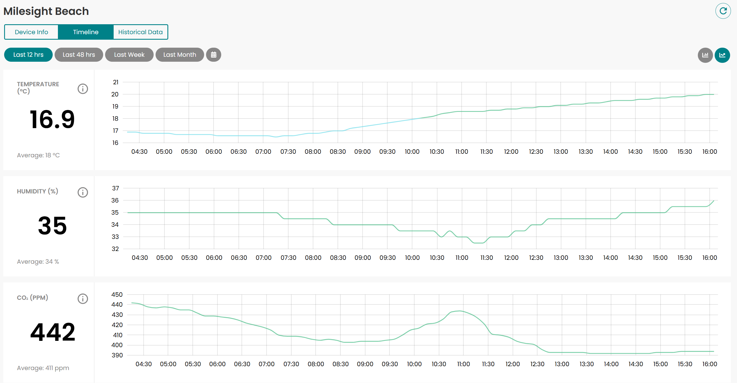Screen dimensions: 737x383
Task: Click the 10:00 label on temperature chart
Action: 412,152
